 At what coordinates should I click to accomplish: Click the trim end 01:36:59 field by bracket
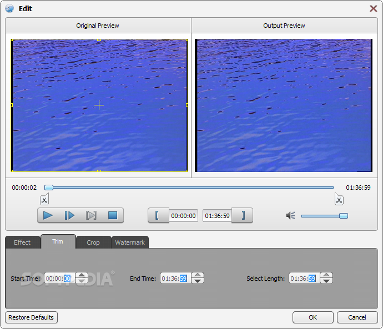pos(217,216)
